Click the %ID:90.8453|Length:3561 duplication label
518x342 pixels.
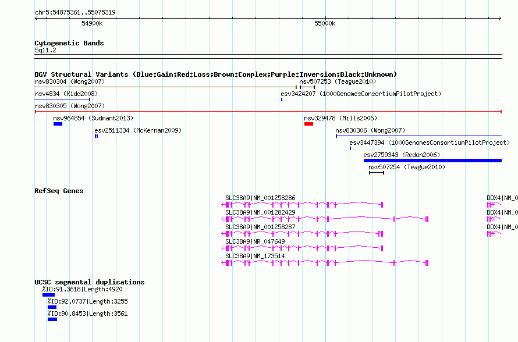coord(87,314)
